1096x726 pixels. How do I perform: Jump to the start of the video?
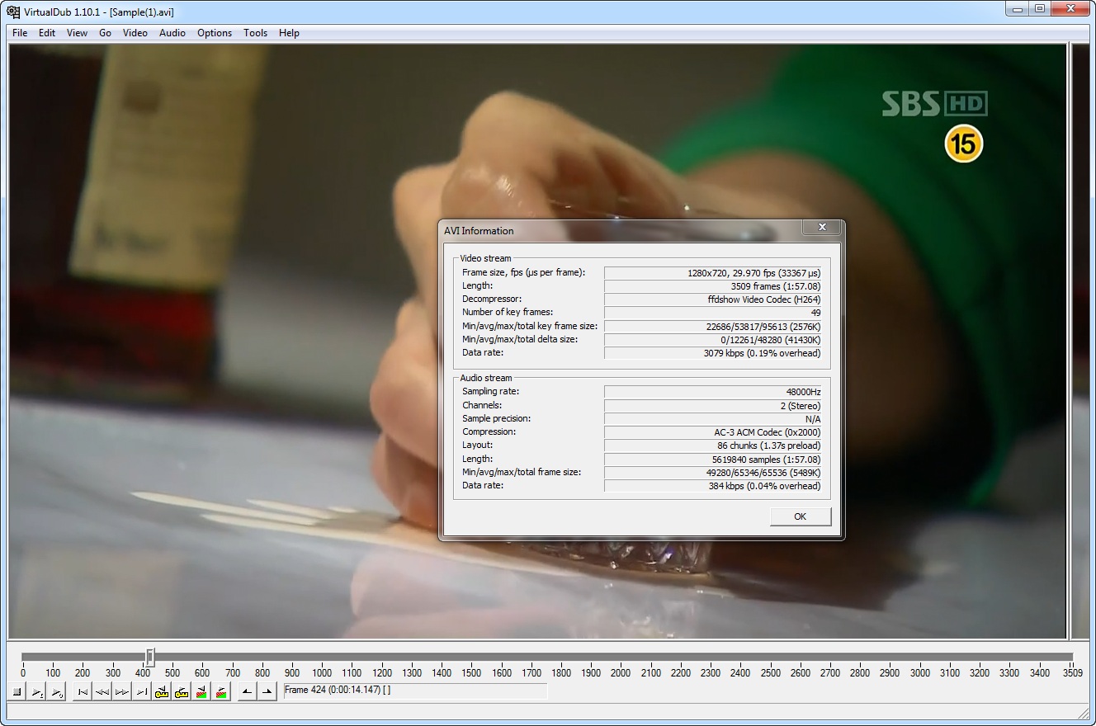(x=82, y=692)
